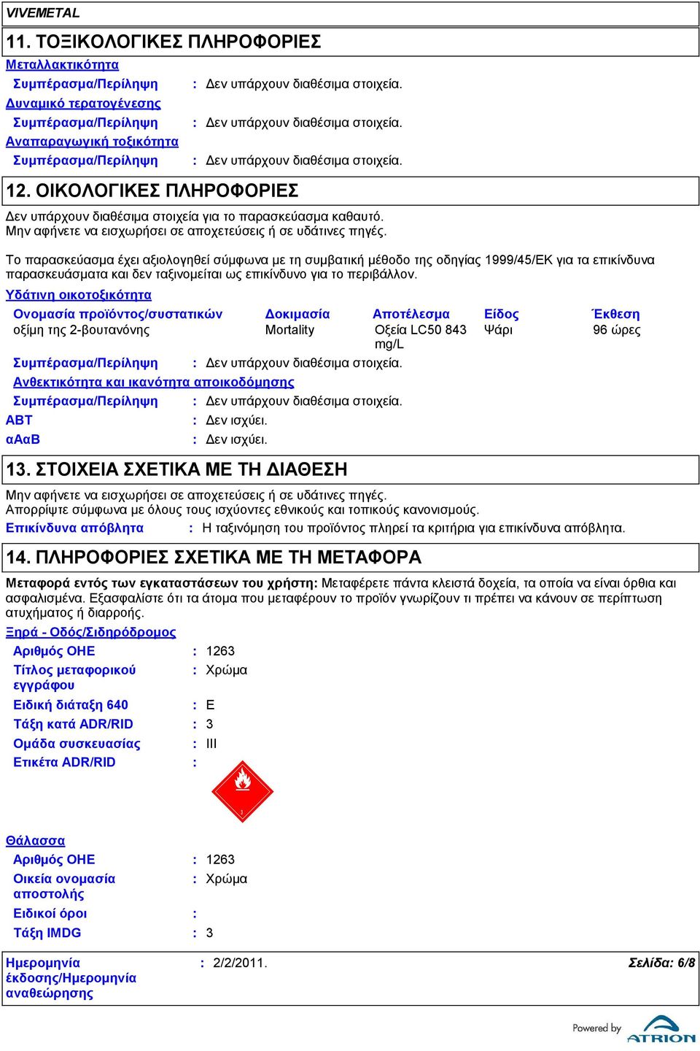The height and width of the screenshot is (1051, 700).
Task: Click the Τάξη κατά ADR/RID label
Action: tap(73, 724)
